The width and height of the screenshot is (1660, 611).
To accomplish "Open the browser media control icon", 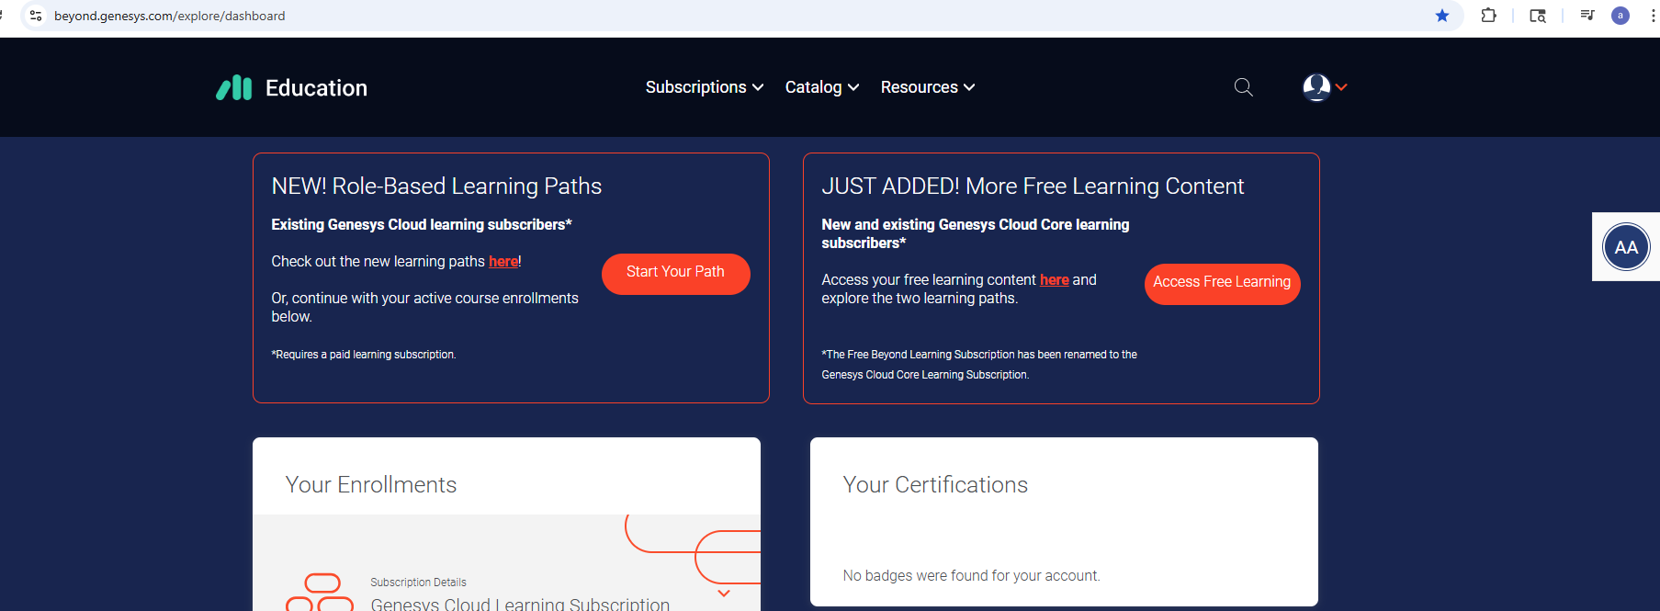I will coord(1587,16).
